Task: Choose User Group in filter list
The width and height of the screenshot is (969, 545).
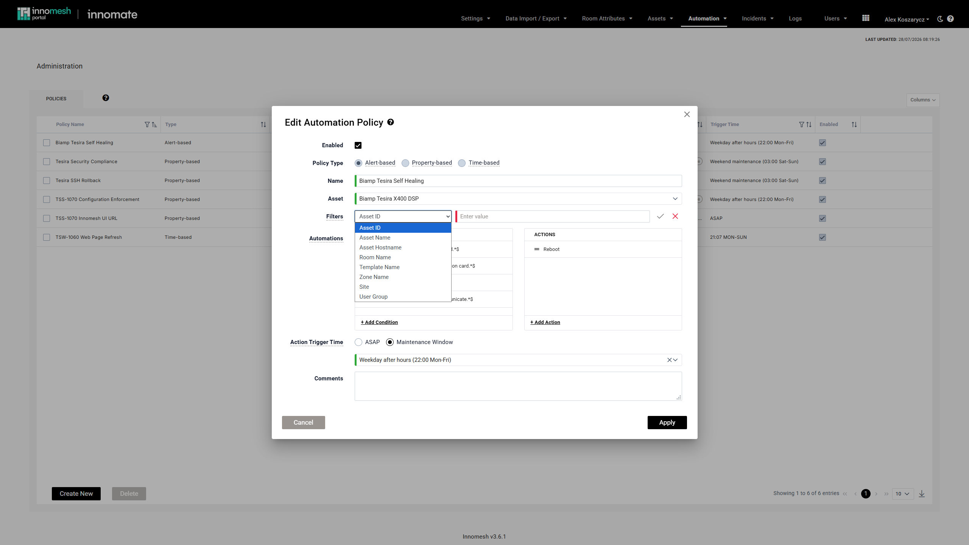Action: coord(403,297)
